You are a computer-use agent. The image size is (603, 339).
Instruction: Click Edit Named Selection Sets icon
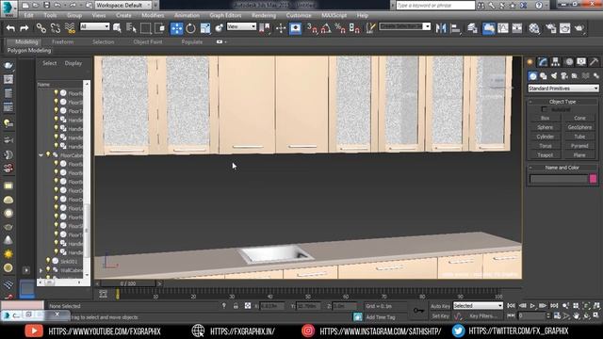pos(370,28)
